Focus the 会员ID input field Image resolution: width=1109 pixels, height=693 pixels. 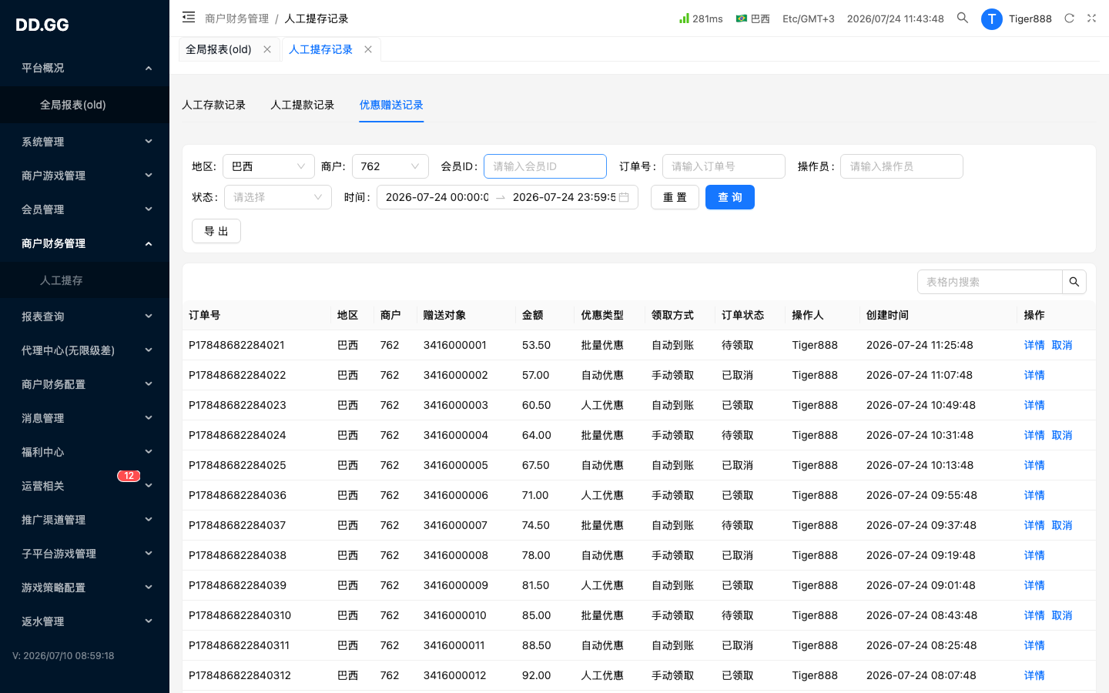(x=545, y=166)
